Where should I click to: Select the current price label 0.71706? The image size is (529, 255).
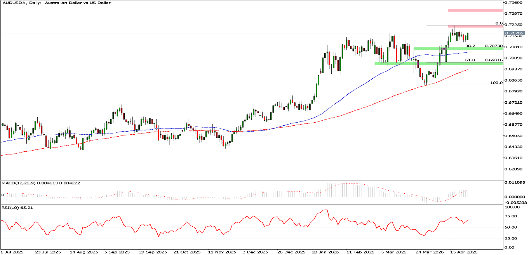tap(514, 33)
